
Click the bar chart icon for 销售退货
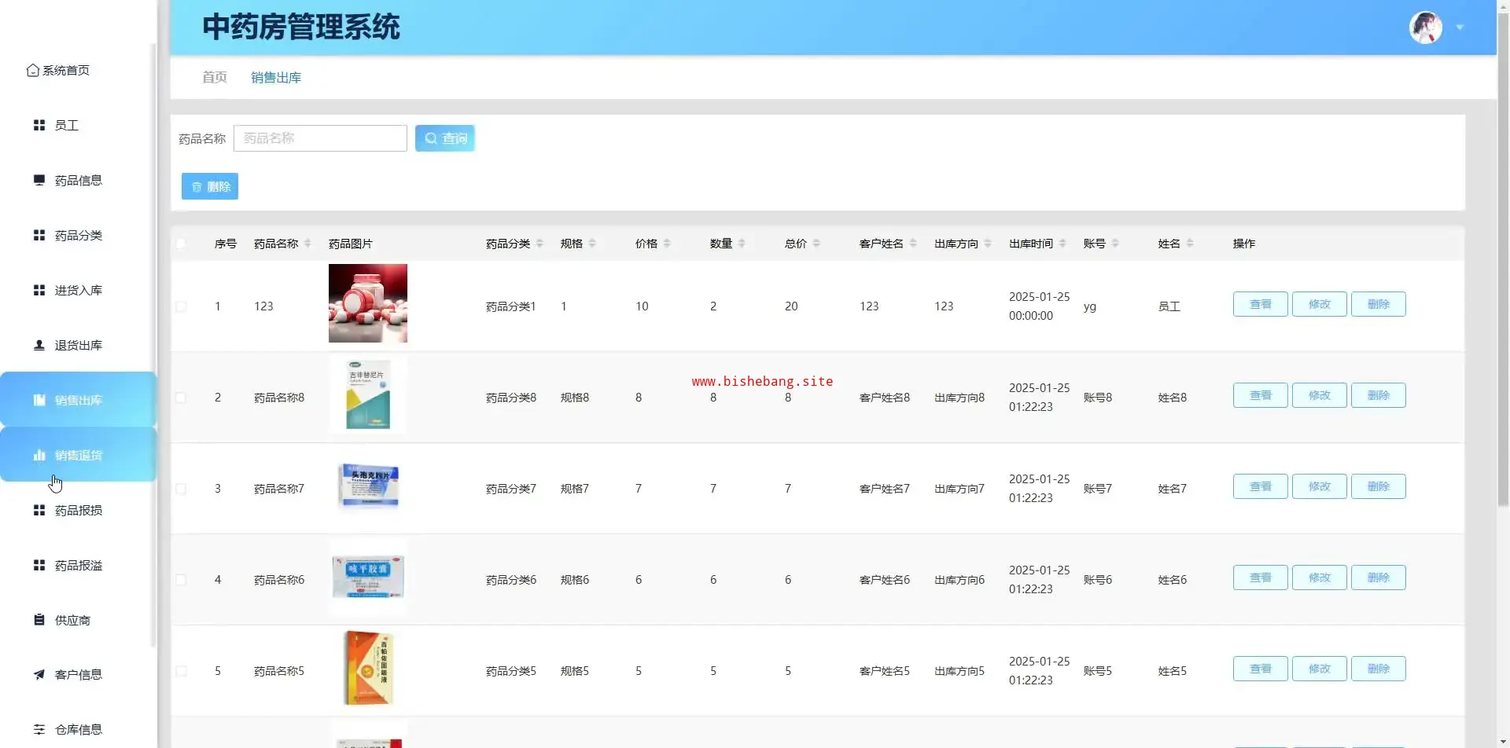pos(39,455)
